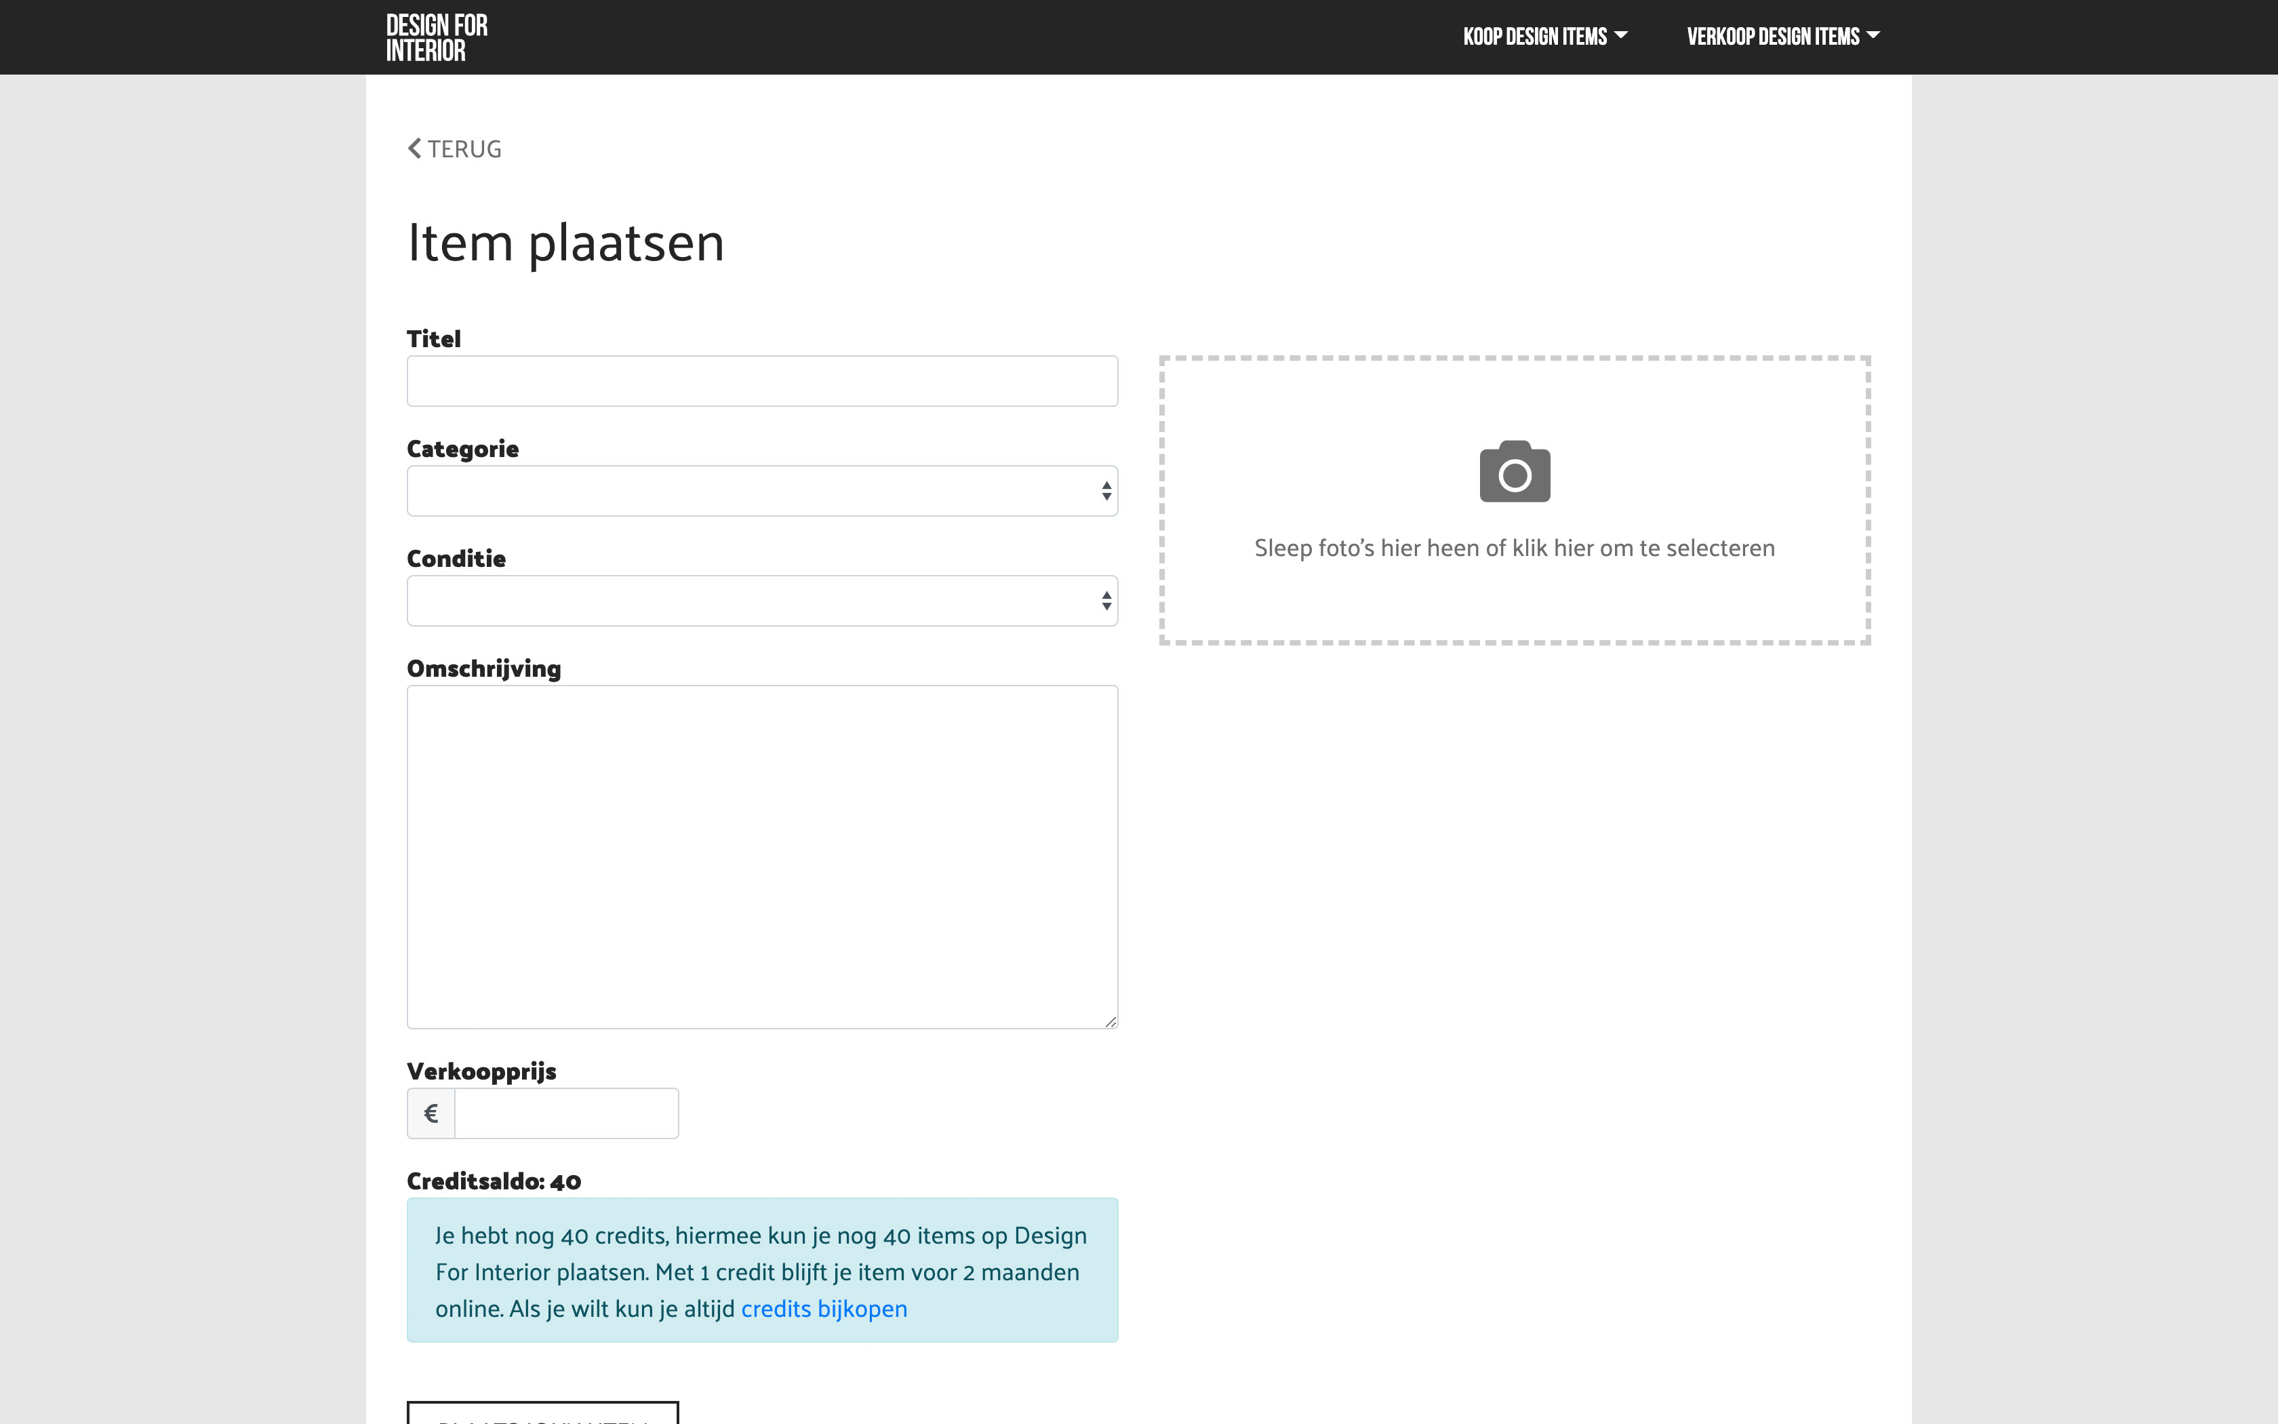The height and width of the screenshot is (1424, 2278).
Task: Open the Koop Design Items menu
Action: click(x=1534, y=37)
